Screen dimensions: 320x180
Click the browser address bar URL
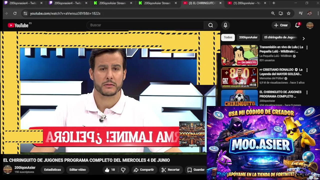65,13
